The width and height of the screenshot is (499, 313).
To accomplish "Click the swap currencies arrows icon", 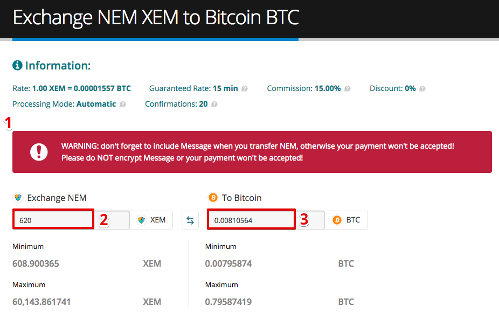I will 190,220.
